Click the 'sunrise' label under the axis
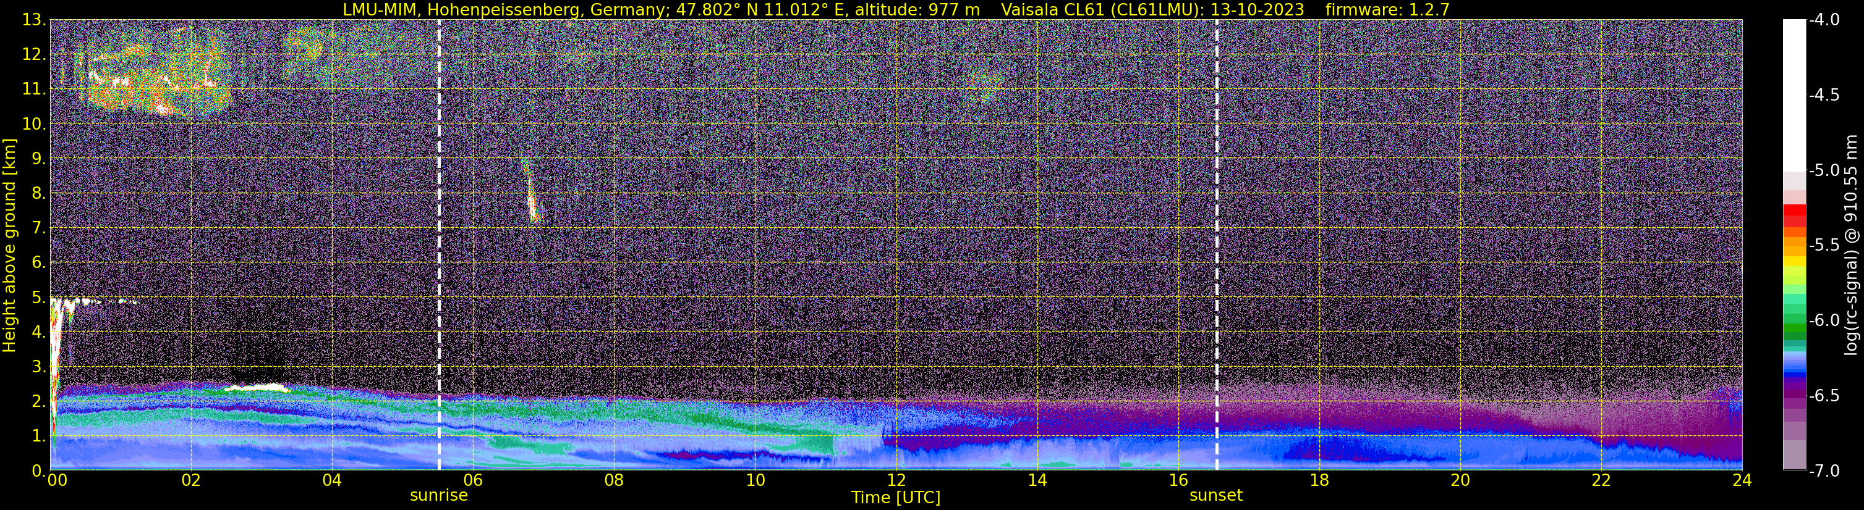Screen dimensions: 1864x510 [x=438, y=496]
